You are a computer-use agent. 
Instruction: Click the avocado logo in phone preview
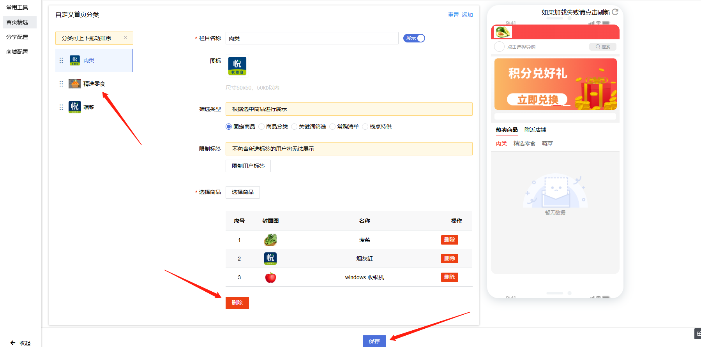[503, 32]
